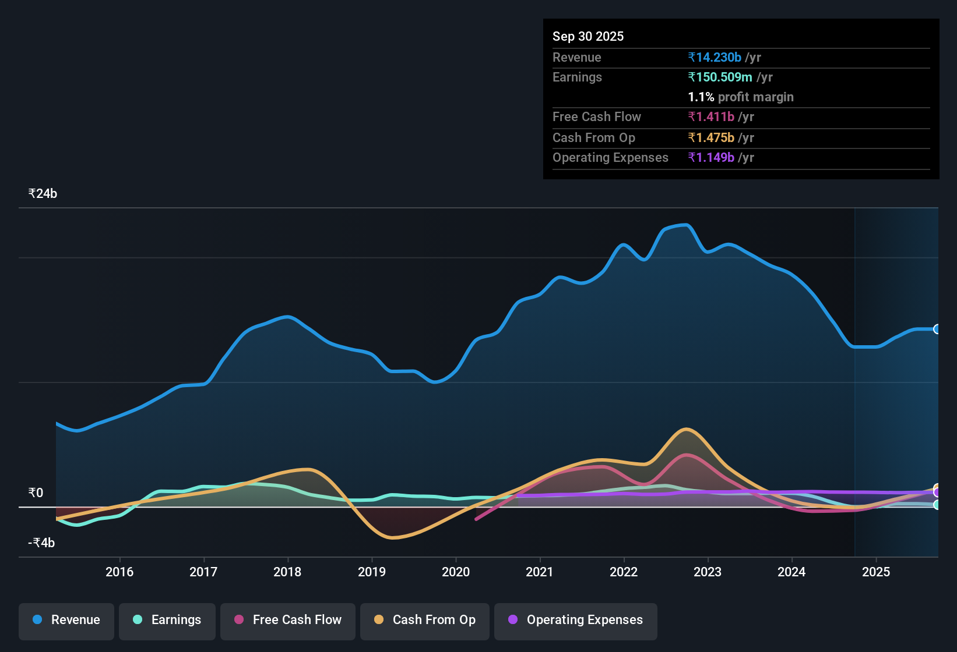This screenshot has height=652, width=957.
Task: Click the Revenue value ₹14.230b link
Action: click(x=715, y=57)
